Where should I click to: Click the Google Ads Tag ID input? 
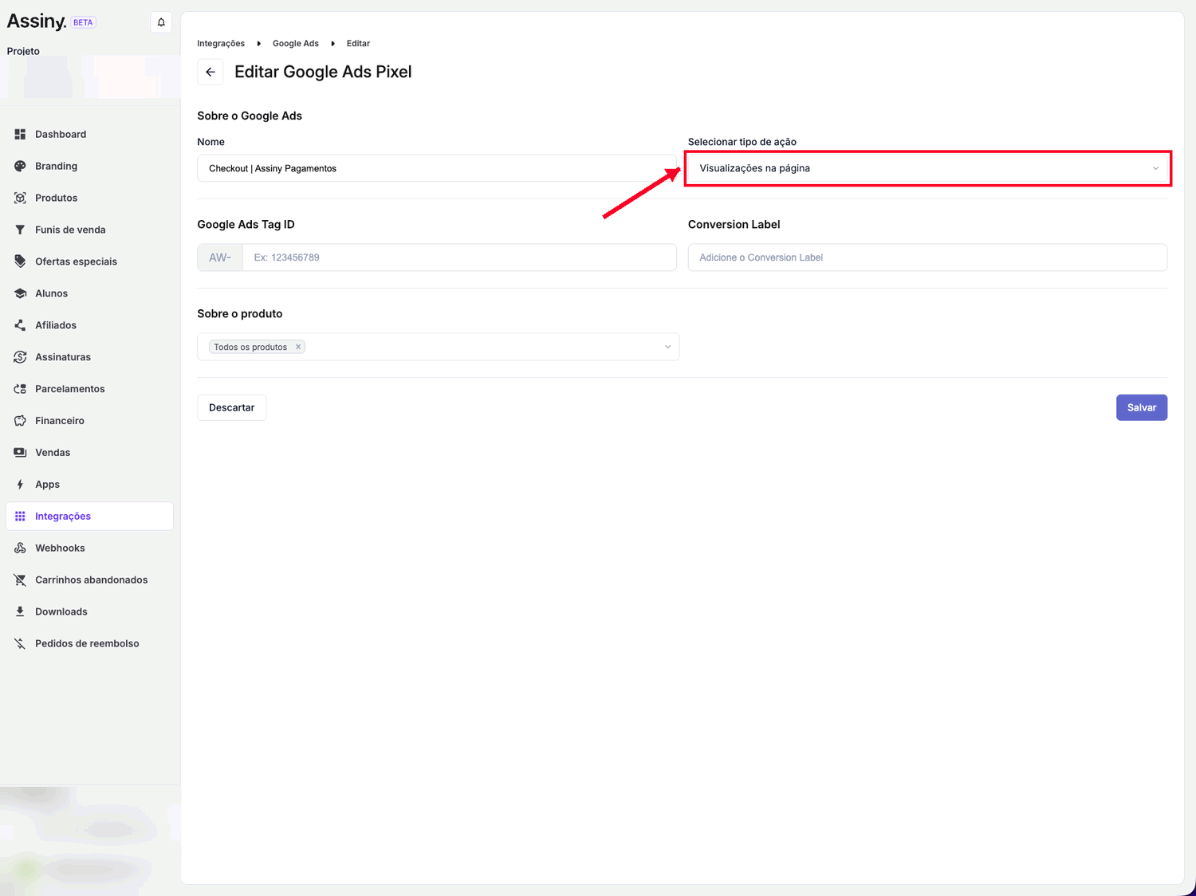pos(459,257)
